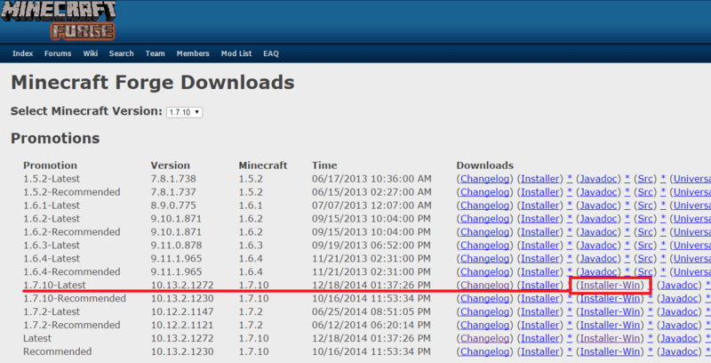
Task: Open the Minecraft version dropdown showing 1.7.10
Action: coord(184,112)
